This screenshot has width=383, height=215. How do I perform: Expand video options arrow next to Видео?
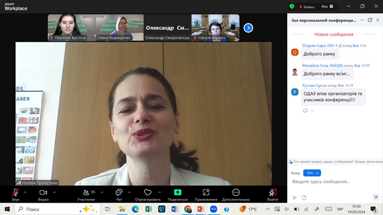click(54, 193)
